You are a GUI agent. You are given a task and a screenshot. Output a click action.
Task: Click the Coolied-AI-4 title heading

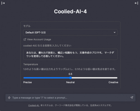[70, 11]
